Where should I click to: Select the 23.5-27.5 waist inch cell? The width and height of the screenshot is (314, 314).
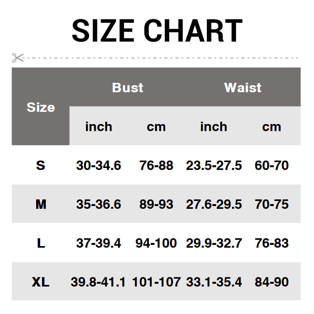214,165
